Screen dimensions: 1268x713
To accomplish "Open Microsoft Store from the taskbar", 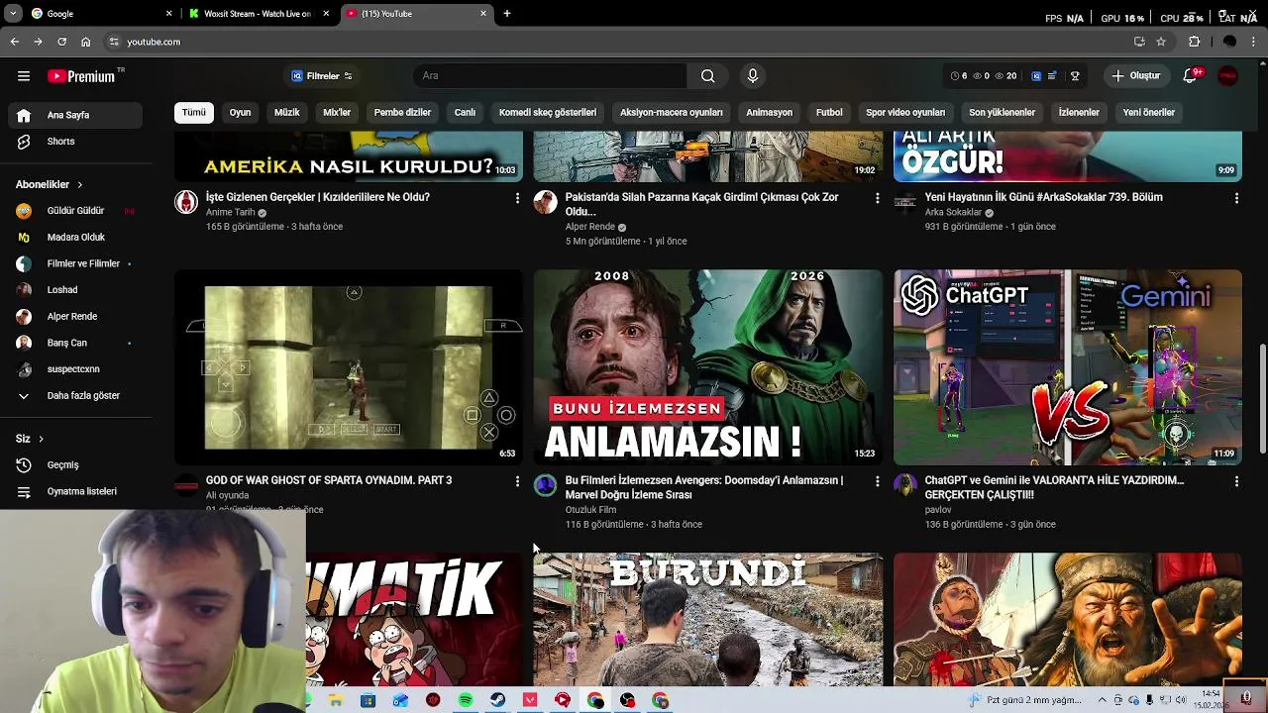I will [369, 700].
